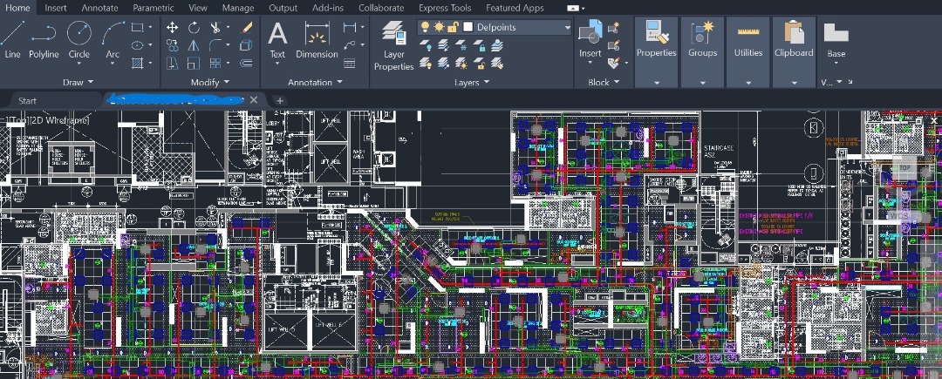Select the Polyline tool
942x379 pixels.
tap(44, 39)
